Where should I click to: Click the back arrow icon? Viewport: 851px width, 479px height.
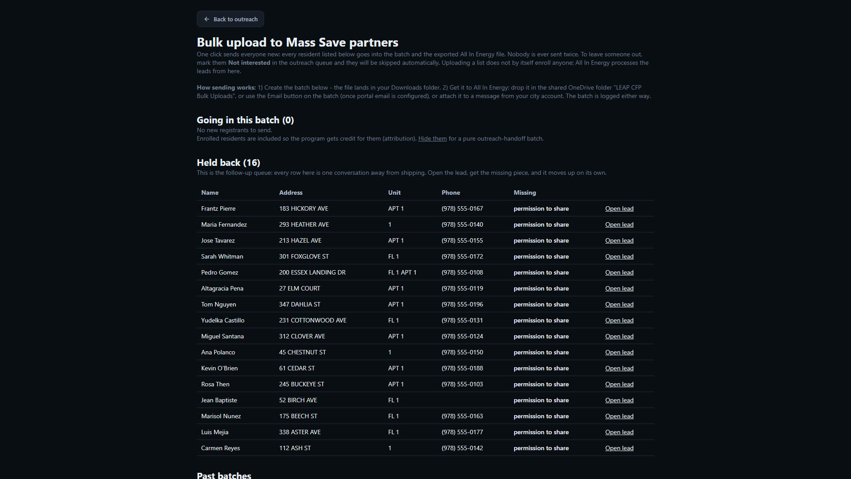point(207,19)
